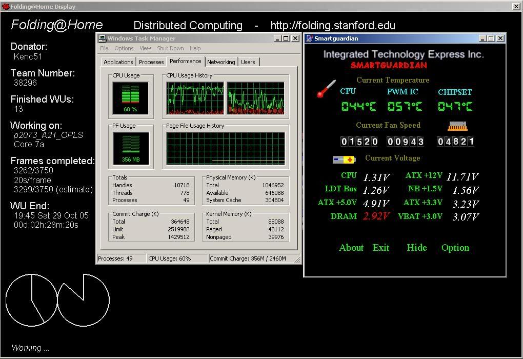This screenshot has width=523, height=359.
Task: Switch to the Networking tab
Action: point(221,62)
